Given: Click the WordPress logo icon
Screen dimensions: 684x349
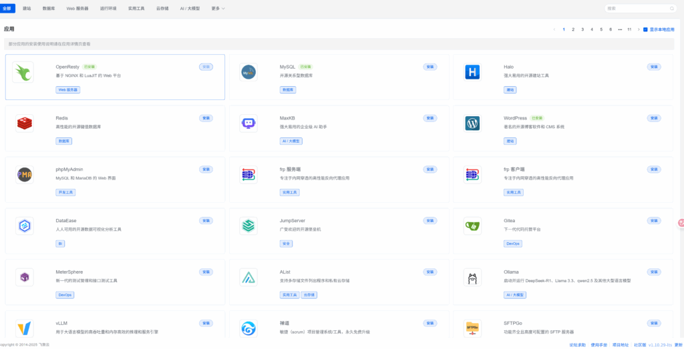Looking at the screenshot, I should tap(472, 123).
